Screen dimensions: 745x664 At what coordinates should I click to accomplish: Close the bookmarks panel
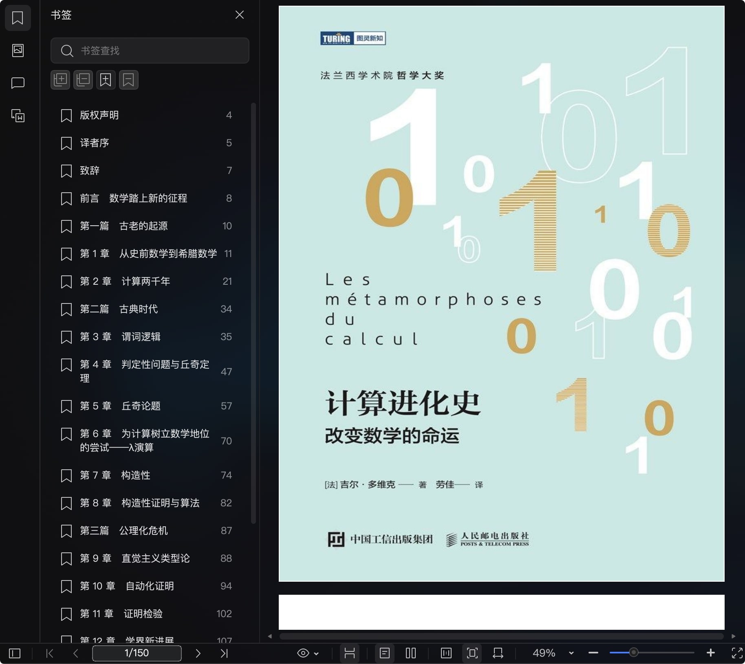pyautogui.click(x=240, y=15)
